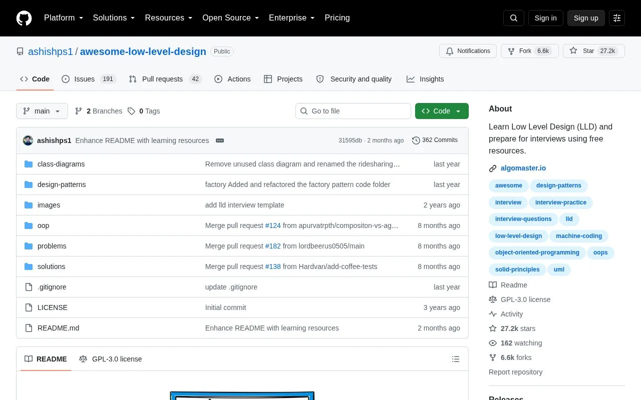This screenshot has height=400, width=641.
Task: Click the bell icon on Notifications
Action: point(450,51)
